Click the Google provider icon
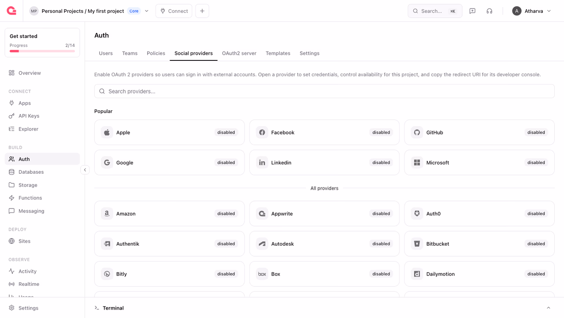 coord(107,163)
